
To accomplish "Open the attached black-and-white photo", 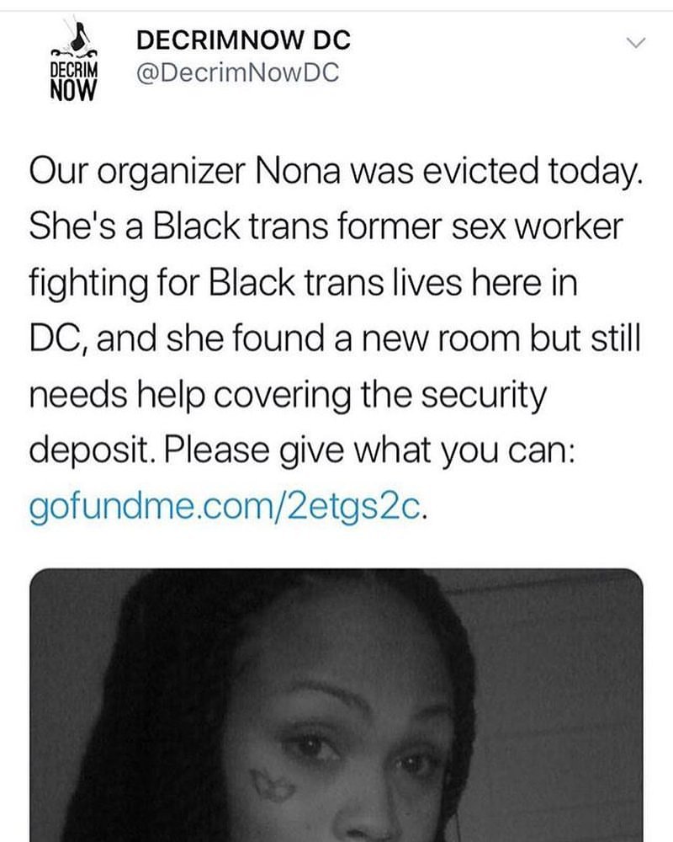I will pos(336,706).
